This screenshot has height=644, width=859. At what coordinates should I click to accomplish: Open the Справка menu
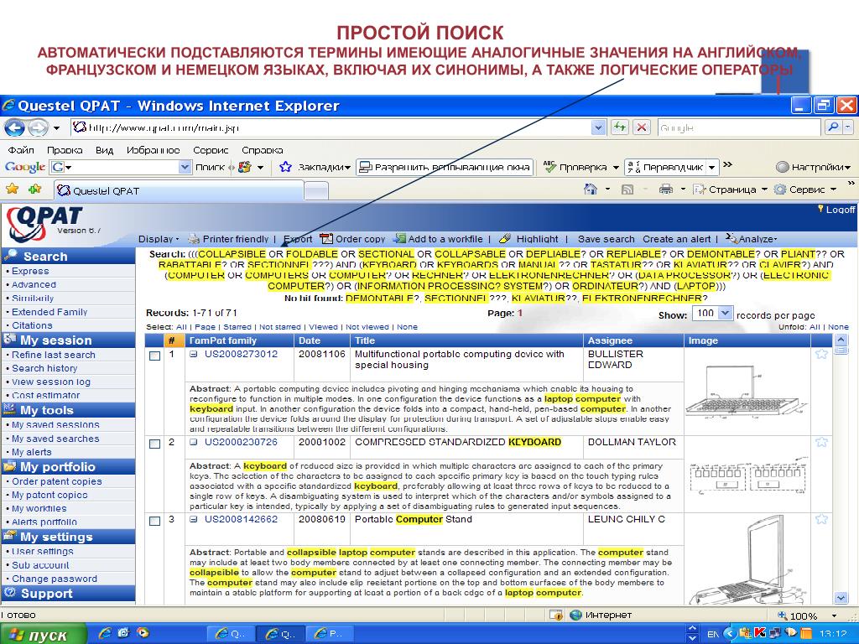(x=262, y=150)
